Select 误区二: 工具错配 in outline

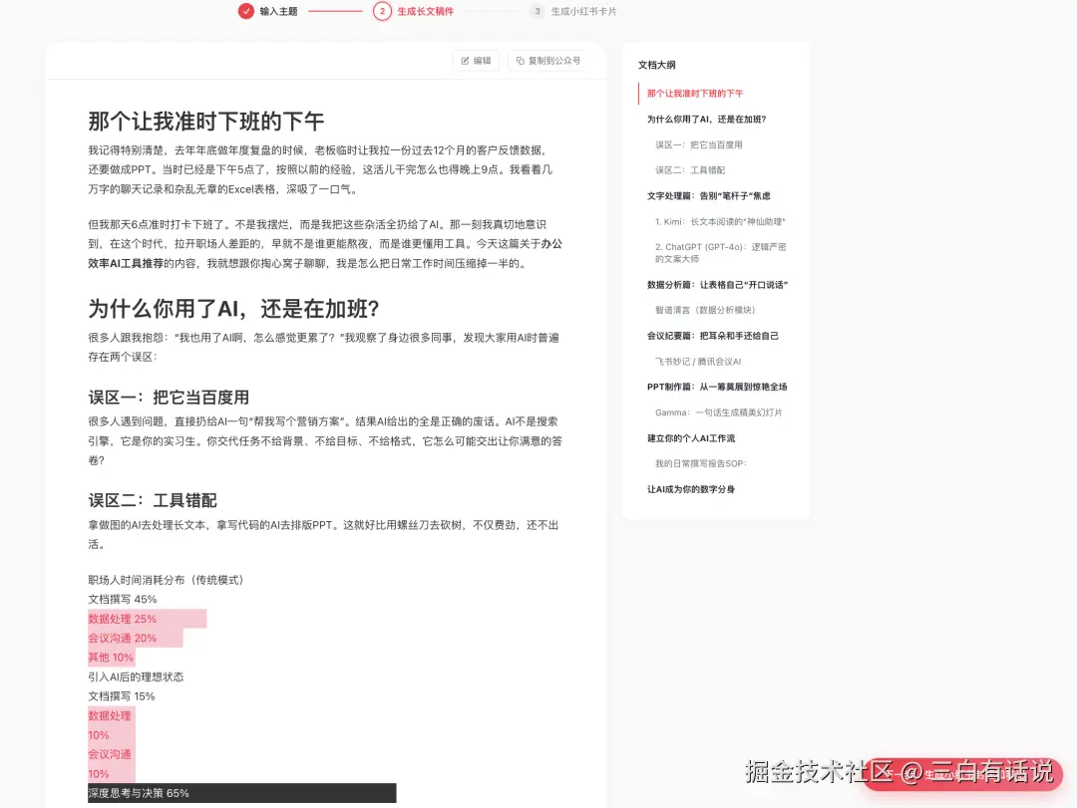click(x=688, y=169)
